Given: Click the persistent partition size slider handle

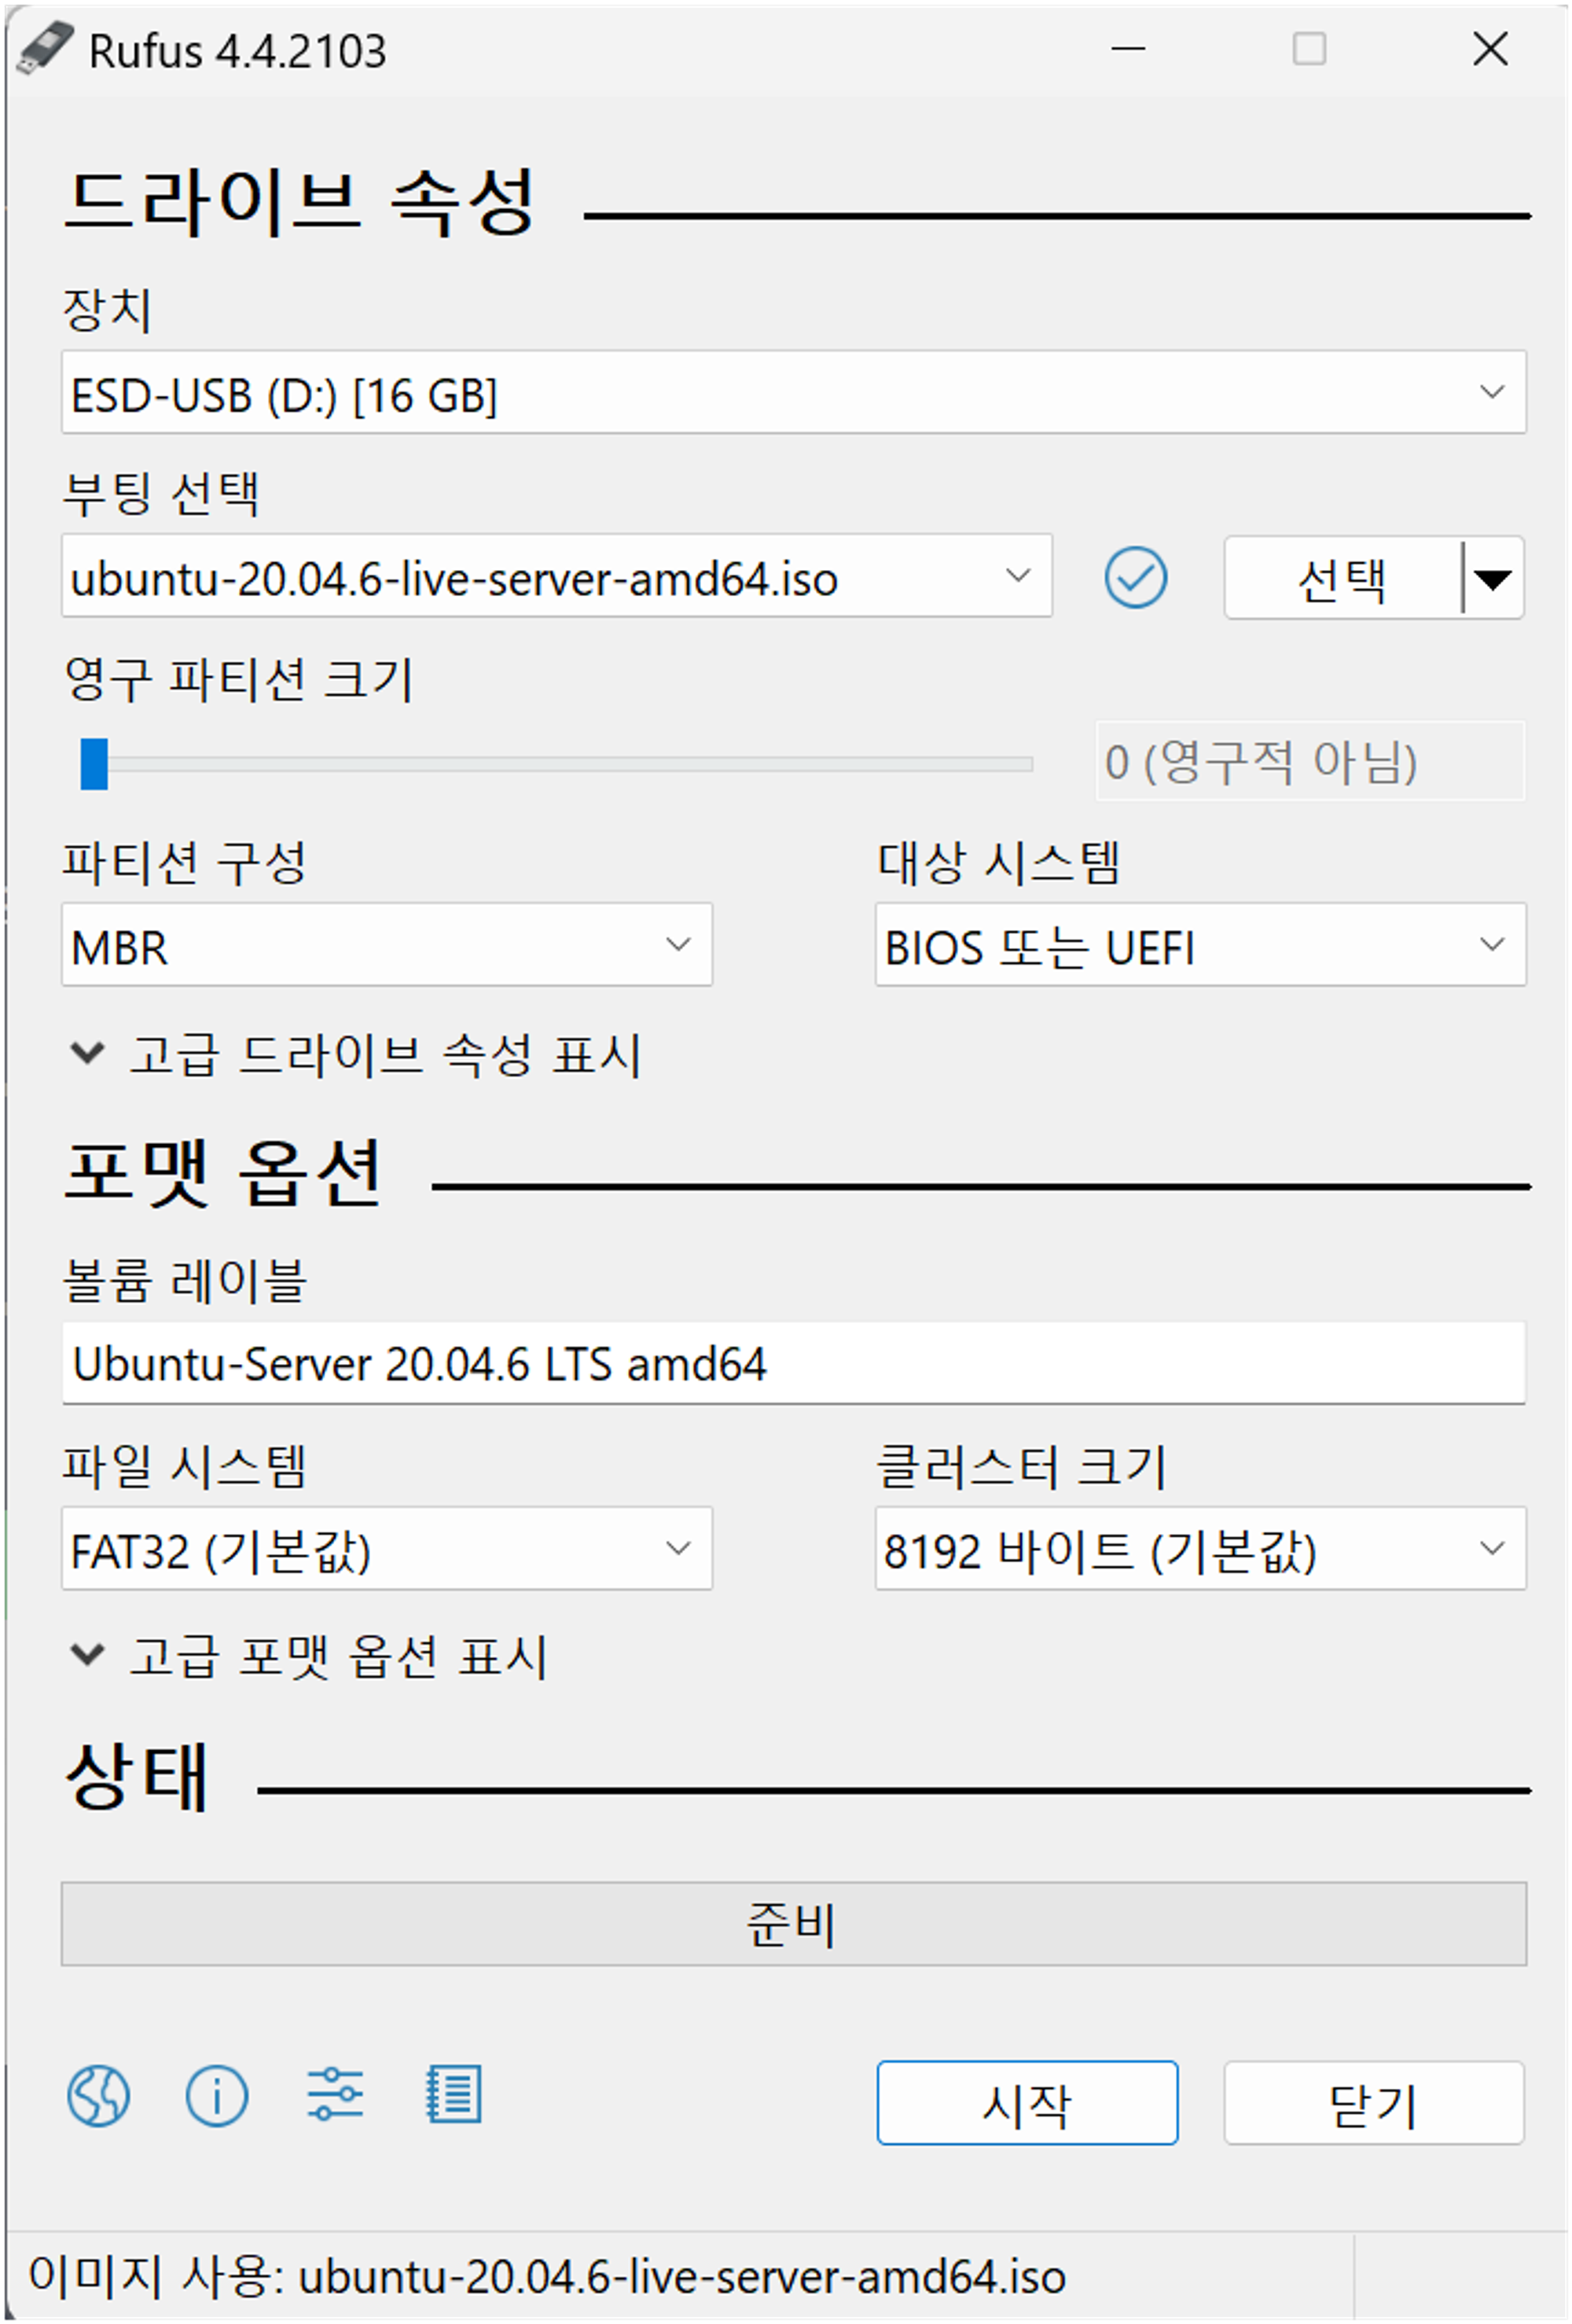Looking at the screenshot, I should (x=94, y=764).
